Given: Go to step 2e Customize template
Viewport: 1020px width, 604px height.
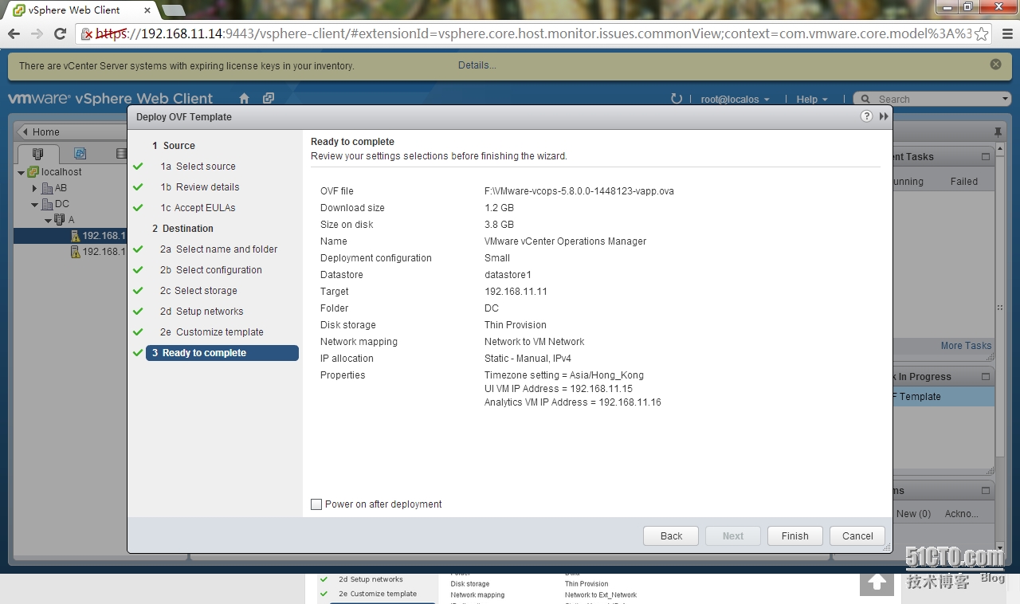Looking at the screenshot, I should (211, 332).
